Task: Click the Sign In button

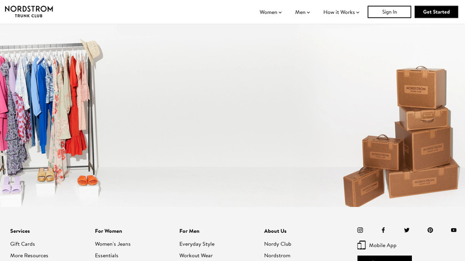Action: [389, 12]
